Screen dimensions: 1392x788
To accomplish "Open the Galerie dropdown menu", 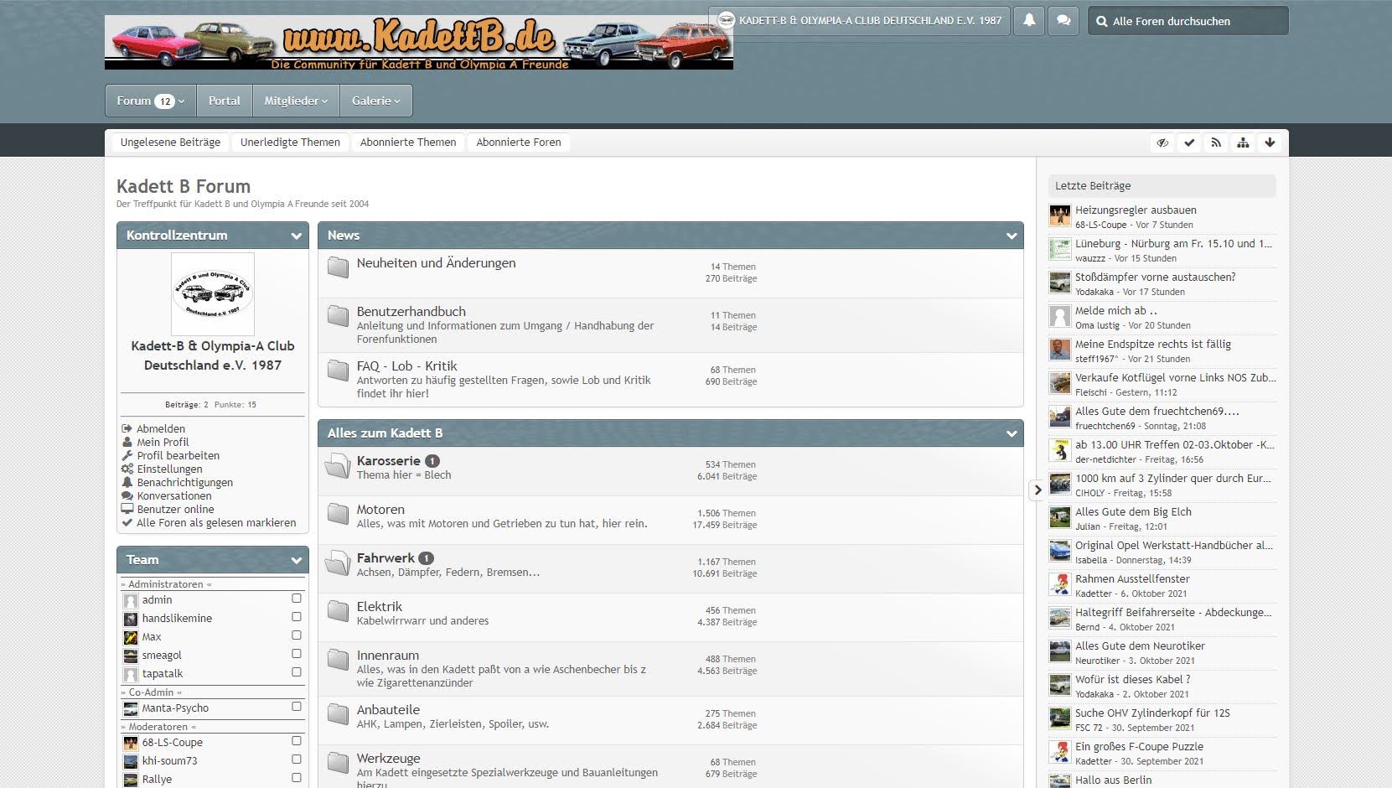I will click(376, 101).
